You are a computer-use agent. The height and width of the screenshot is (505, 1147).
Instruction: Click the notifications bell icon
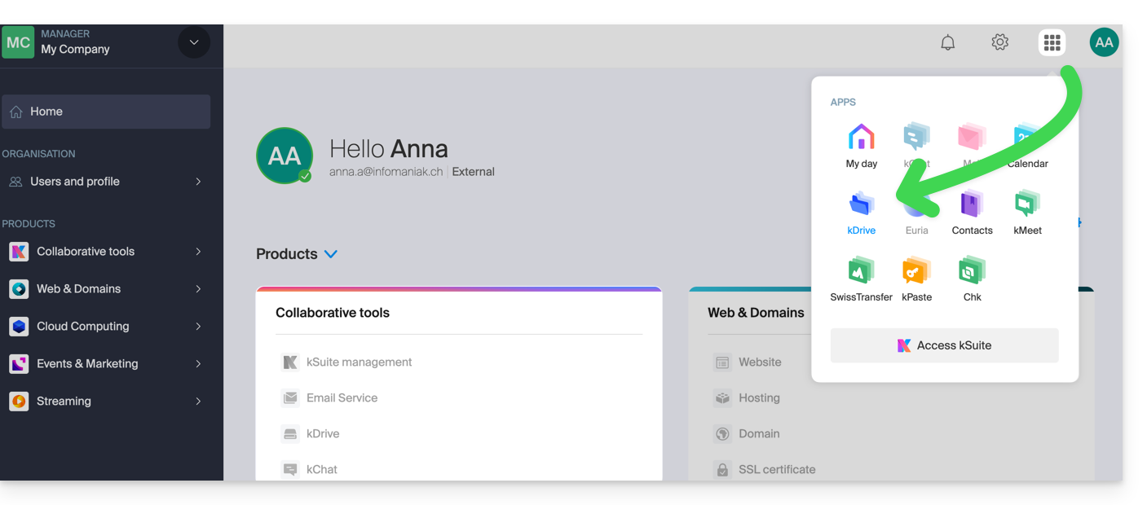point(947,42)
